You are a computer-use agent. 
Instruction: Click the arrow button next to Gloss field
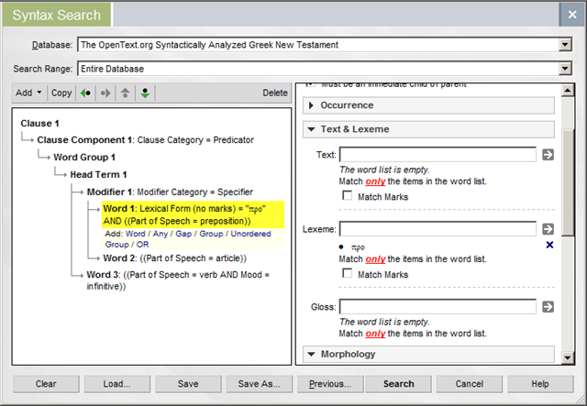click(x=548, y=307)
